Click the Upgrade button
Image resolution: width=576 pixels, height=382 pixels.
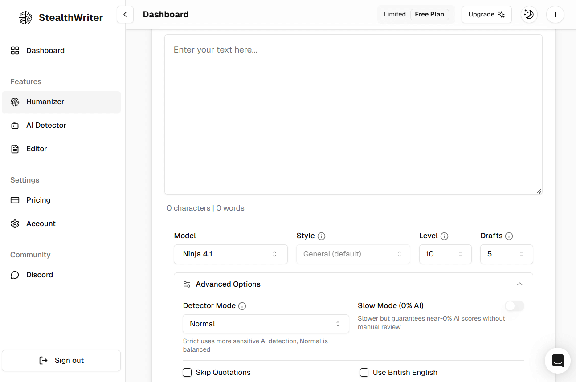(486, 14)
